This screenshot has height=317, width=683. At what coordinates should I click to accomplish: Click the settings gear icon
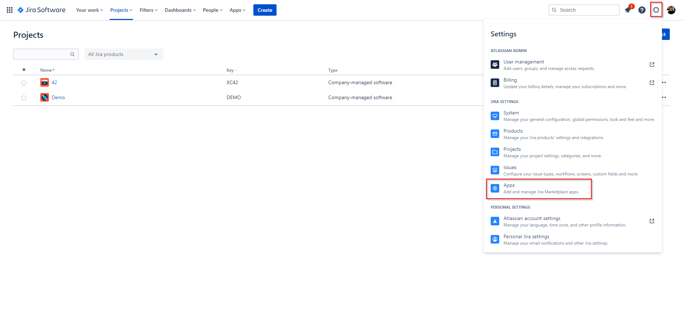[x=656, y=10]
